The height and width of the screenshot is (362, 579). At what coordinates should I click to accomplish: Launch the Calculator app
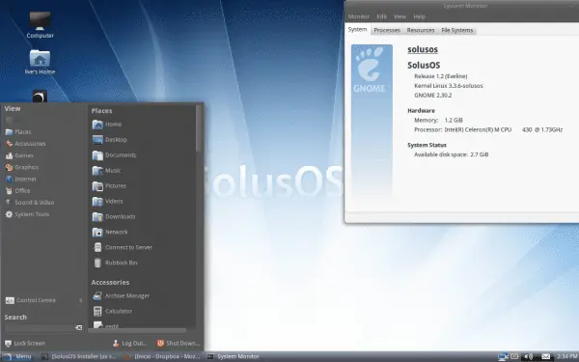tap(112, 312)
